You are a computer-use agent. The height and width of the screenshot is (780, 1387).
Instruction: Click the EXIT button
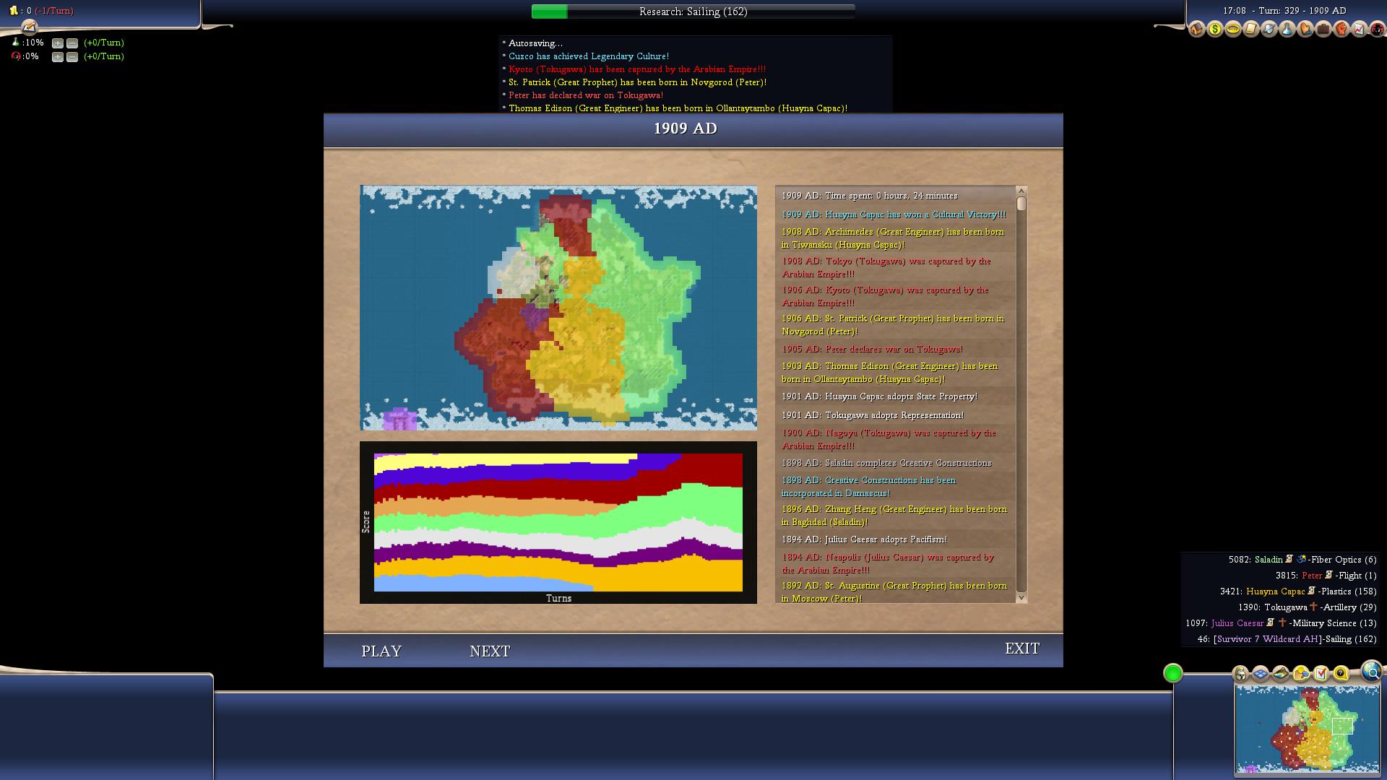point(1022,649)
